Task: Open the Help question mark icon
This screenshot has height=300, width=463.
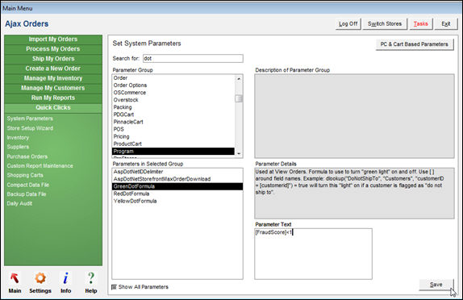Action: coord(91,278)
